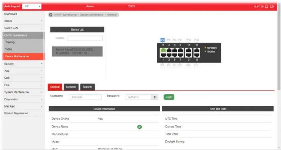
Task: Select switch port 5 on the panel
Action: point(175,55)
